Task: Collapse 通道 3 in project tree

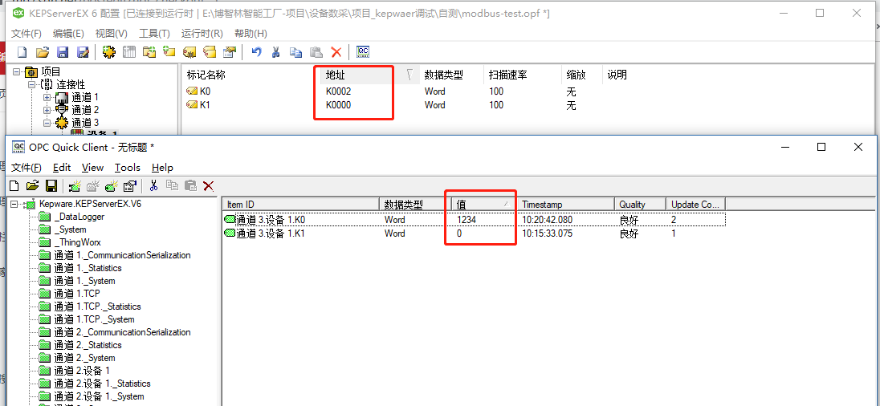Action: point(47,123)
